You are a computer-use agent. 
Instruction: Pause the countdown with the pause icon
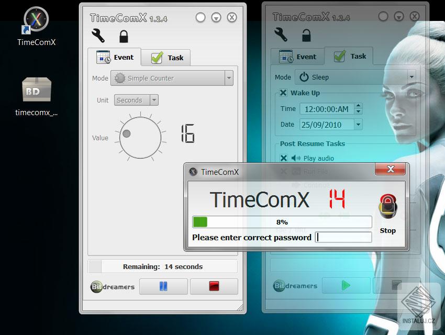click(x=163, y=286)
